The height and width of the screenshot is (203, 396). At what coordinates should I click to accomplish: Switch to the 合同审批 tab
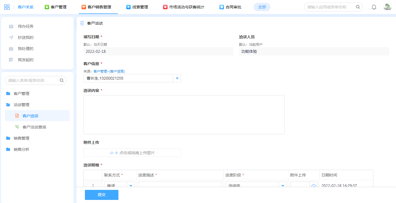230,7
